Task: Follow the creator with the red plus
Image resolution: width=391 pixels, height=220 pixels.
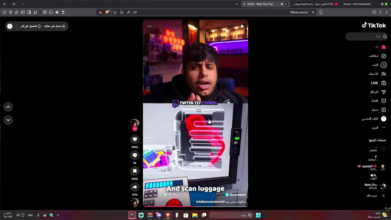Action: (x=135, y=129)
